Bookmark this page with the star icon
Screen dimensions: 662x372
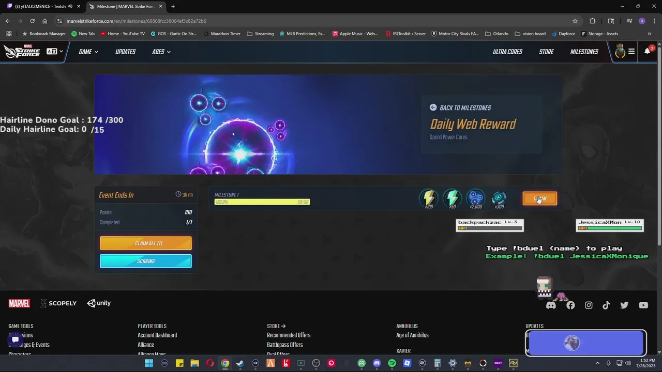[x=575, y=21]
